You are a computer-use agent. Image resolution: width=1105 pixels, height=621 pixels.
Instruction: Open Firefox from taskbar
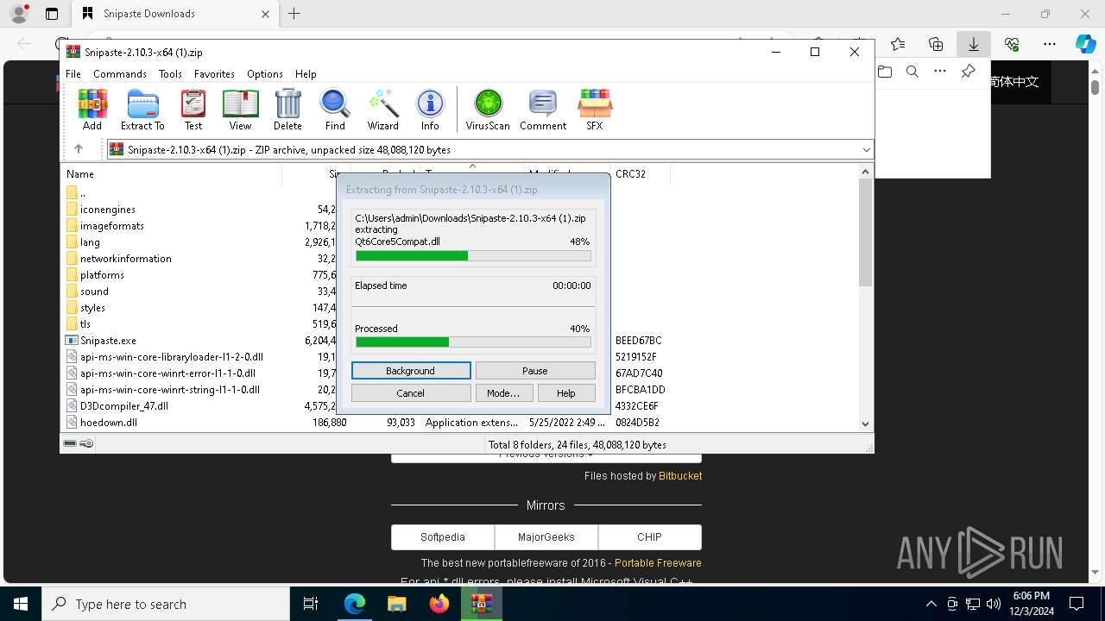[439, 604]
